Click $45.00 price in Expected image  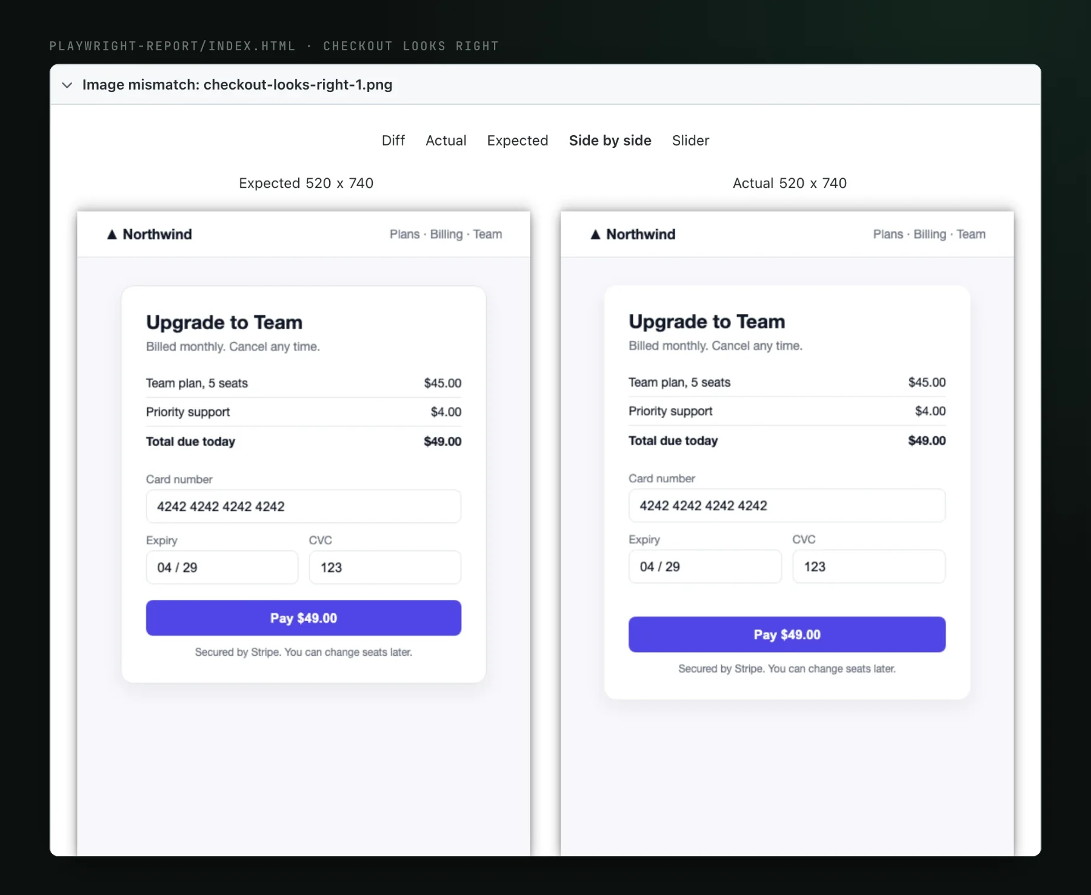pyautogui.click(x=442, y=383)
